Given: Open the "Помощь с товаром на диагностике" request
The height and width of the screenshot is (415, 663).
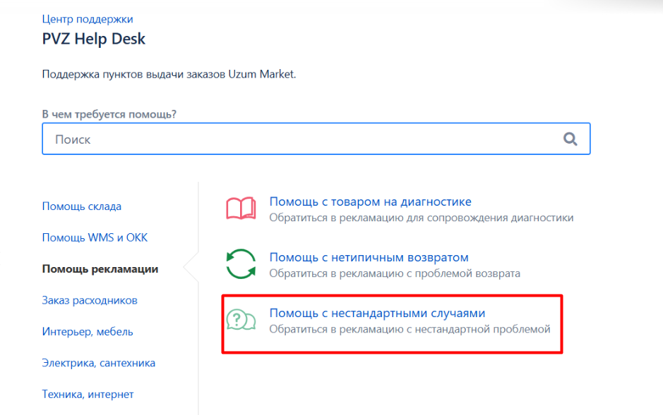Looking at the screenshot, I should click(370, 202).
